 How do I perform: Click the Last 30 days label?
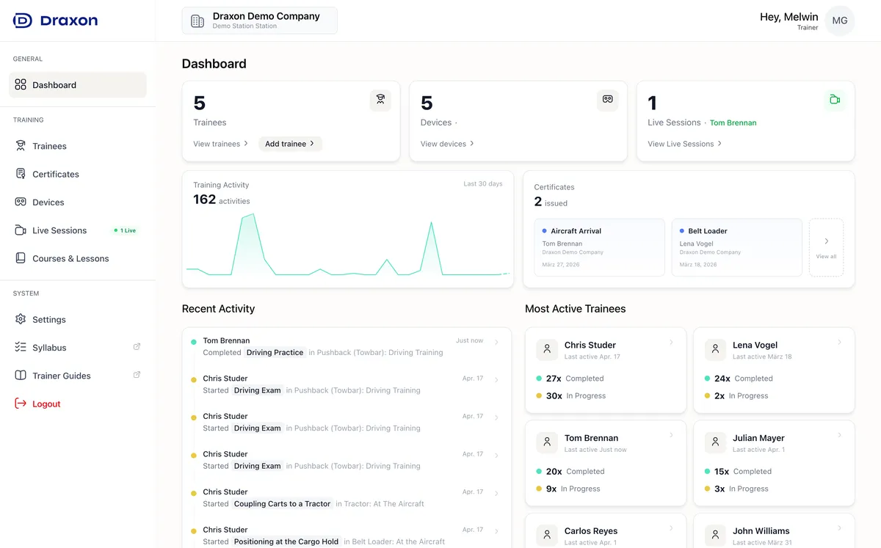(x=483, y=184)
